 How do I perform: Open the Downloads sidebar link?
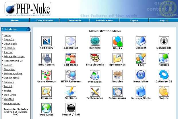click(x=10, y=44)
